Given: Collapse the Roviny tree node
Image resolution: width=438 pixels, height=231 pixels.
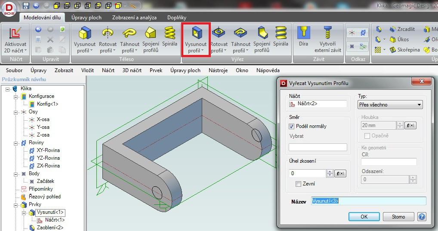Looking at the screenshot, I should point(15,143).
